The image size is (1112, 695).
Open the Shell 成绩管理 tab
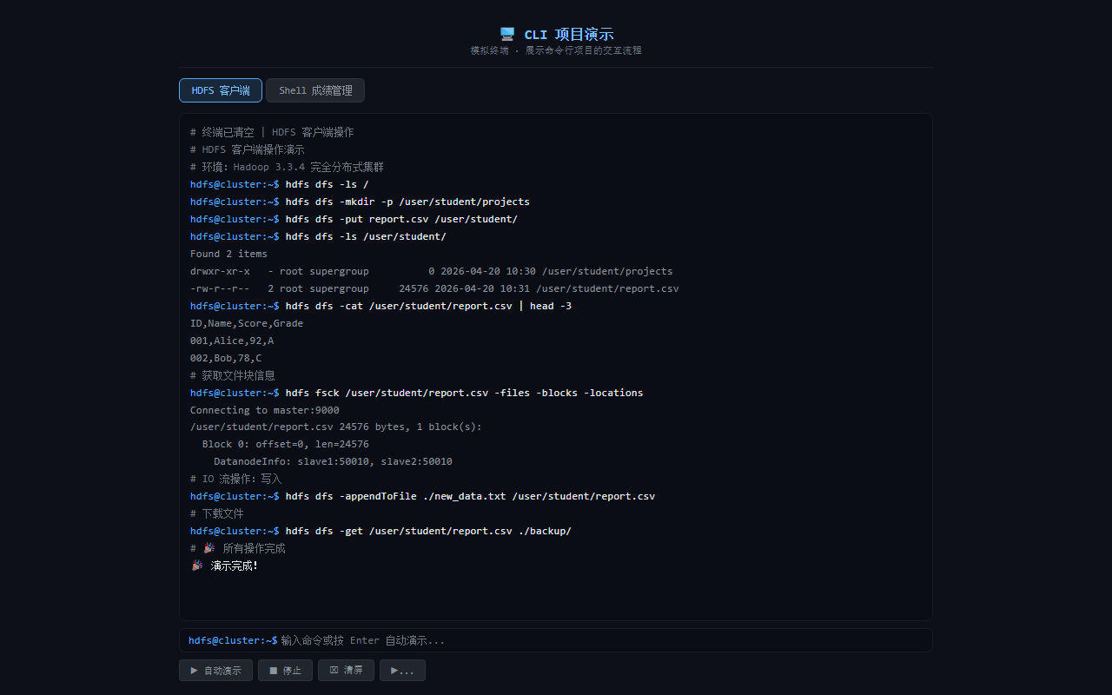[x=315, y=90]
